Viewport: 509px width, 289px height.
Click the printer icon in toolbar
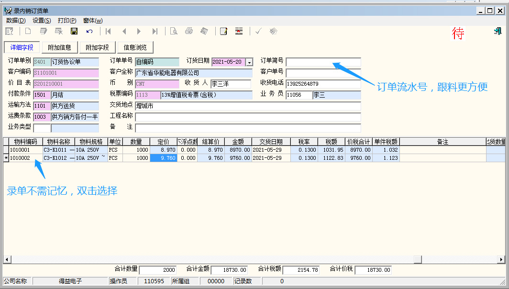click(x=189, y=32)
